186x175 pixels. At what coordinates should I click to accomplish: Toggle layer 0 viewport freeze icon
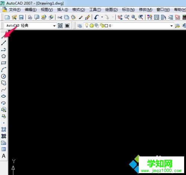coord(97,26)
